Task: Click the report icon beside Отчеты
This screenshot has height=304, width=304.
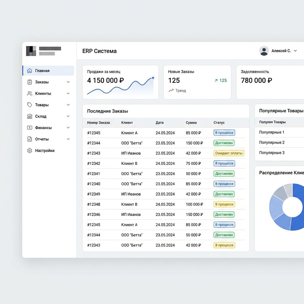Action: pos(29,139)
